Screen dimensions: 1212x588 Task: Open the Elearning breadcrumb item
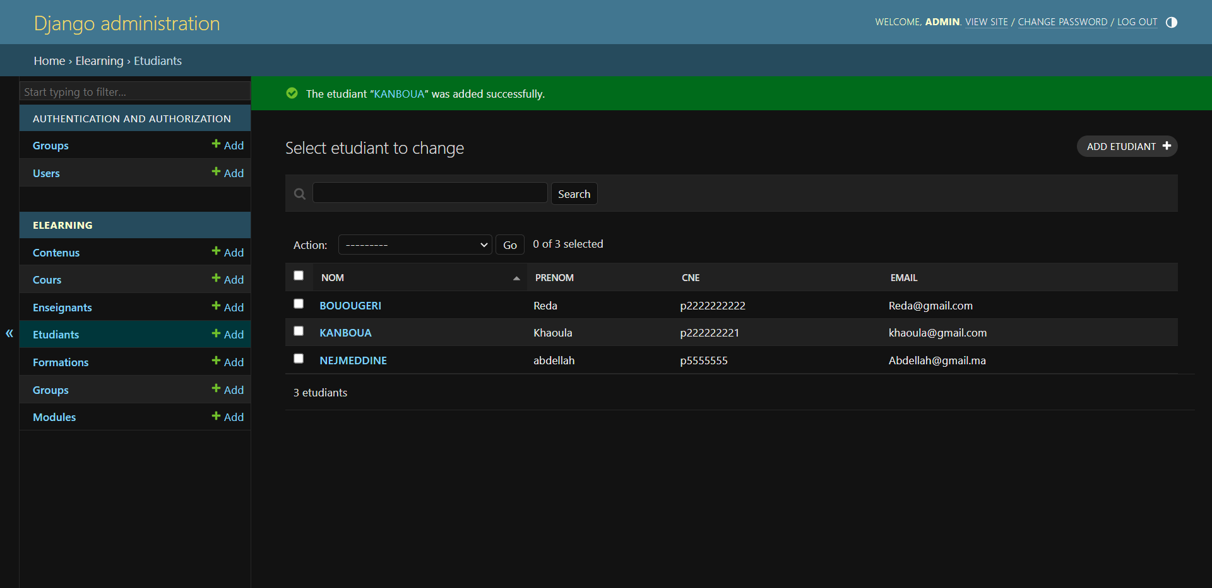click(99, 61)
